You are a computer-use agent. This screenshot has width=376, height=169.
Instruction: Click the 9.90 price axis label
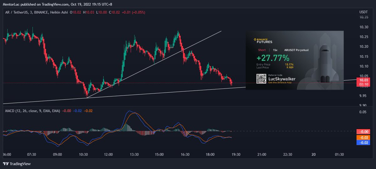click(x=363, y=105)
